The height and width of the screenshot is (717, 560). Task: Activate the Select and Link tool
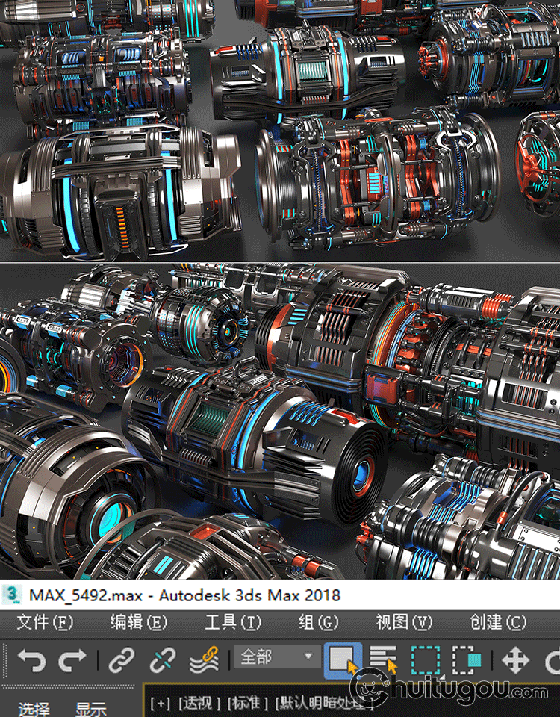[122, 660]
